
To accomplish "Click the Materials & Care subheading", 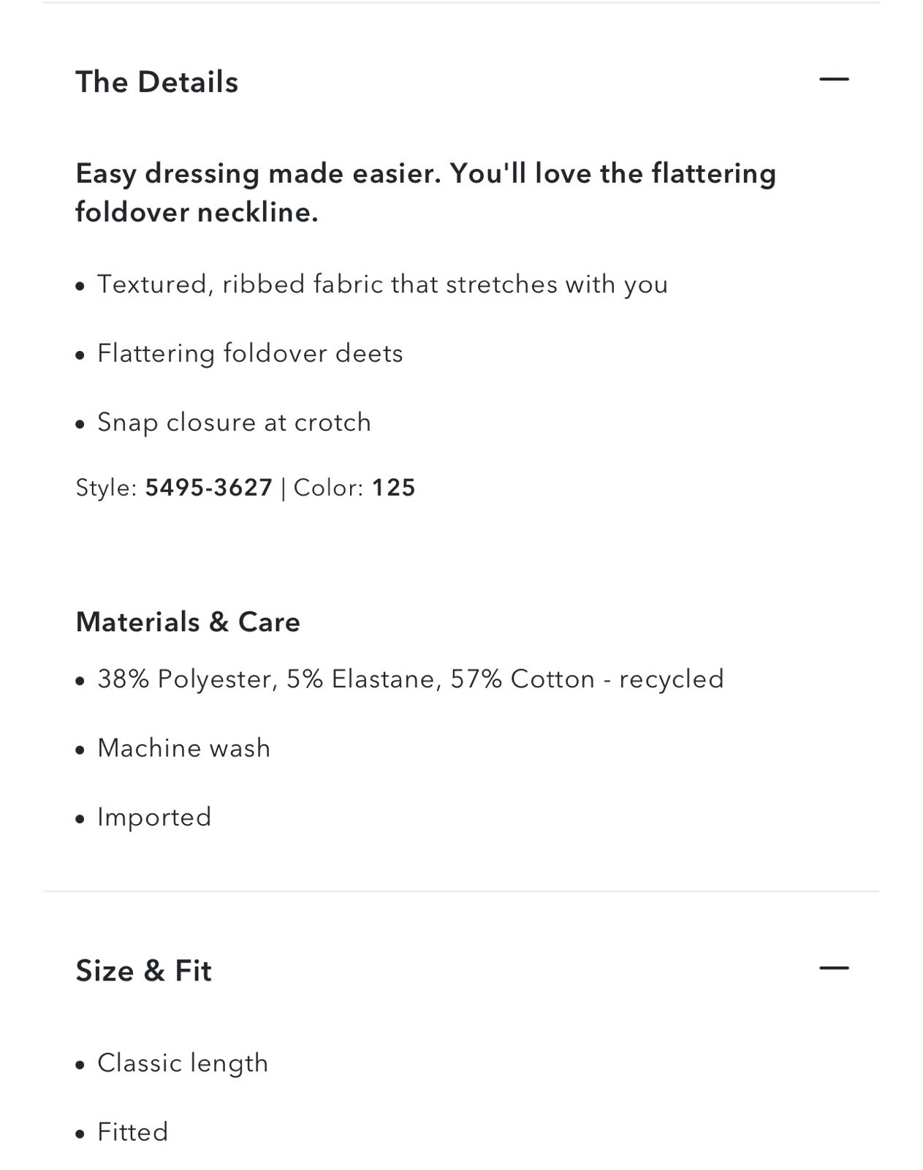I will tap(188, 622).
